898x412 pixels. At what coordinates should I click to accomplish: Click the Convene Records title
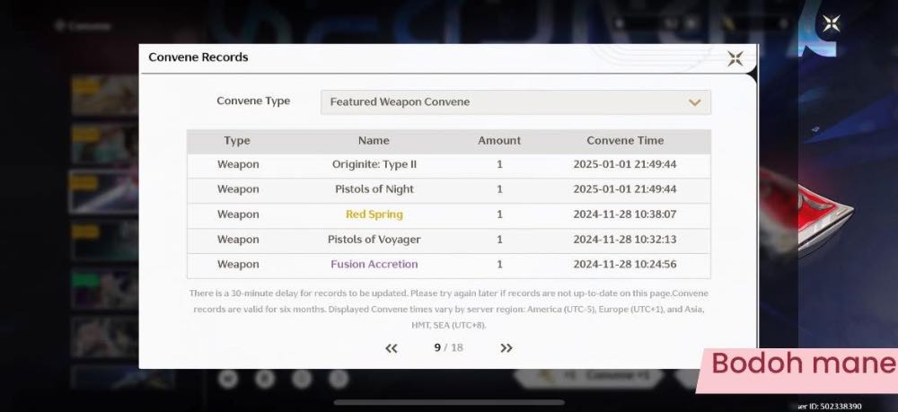coord(198,57)
